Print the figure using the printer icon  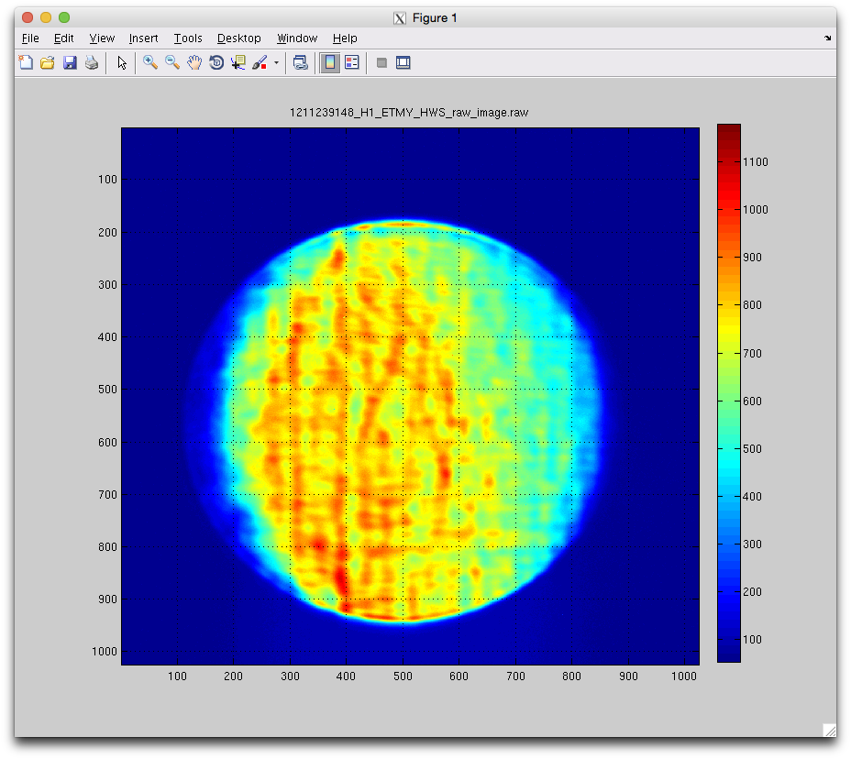[92, 63]
